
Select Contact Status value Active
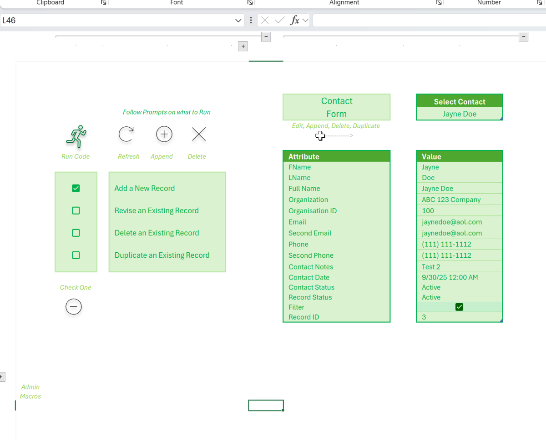click(x=460, y=287)
